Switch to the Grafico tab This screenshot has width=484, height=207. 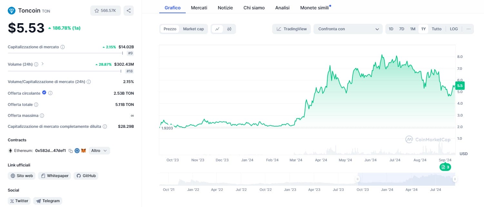pyautogui.click(x=173, y=8)
